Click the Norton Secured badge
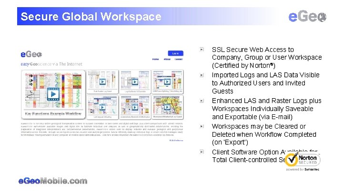 point(303,160)
